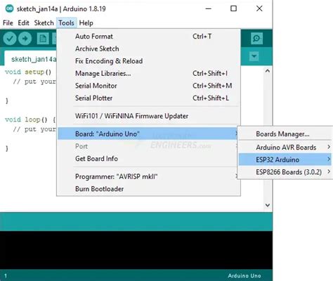333x281 pixels.
Task: Select Fix Encoding & Reload
Action: pos(148,61)
